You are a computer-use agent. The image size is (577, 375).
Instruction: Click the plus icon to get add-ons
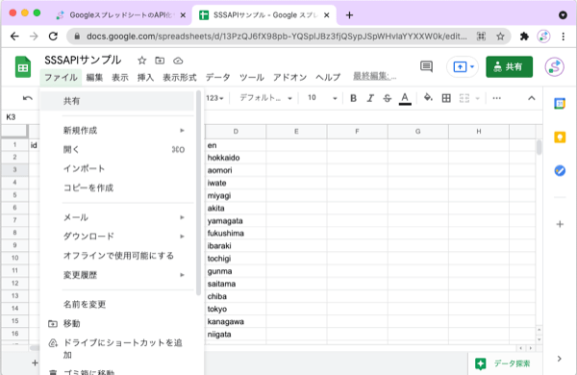(x=560, y=224)
